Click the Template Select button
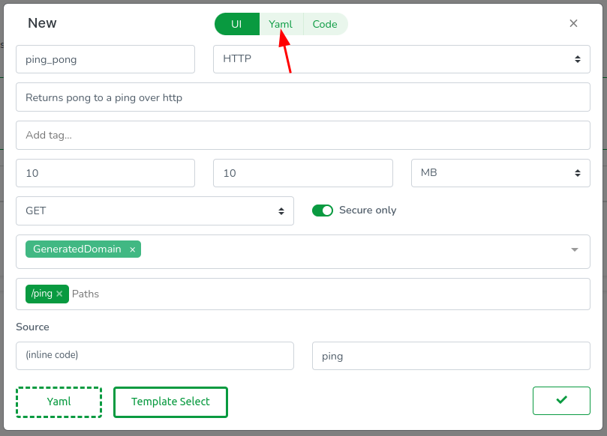 [x=170, y=402]
